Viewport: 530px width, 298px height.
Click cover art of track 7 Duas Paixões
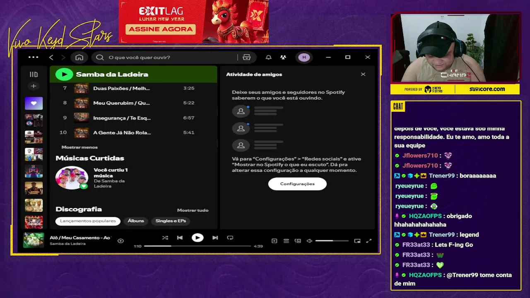82,88
